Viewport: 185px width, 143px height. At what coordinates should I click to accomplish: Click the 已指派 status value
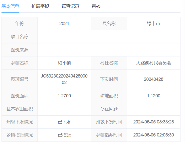(x=64, y=135)
